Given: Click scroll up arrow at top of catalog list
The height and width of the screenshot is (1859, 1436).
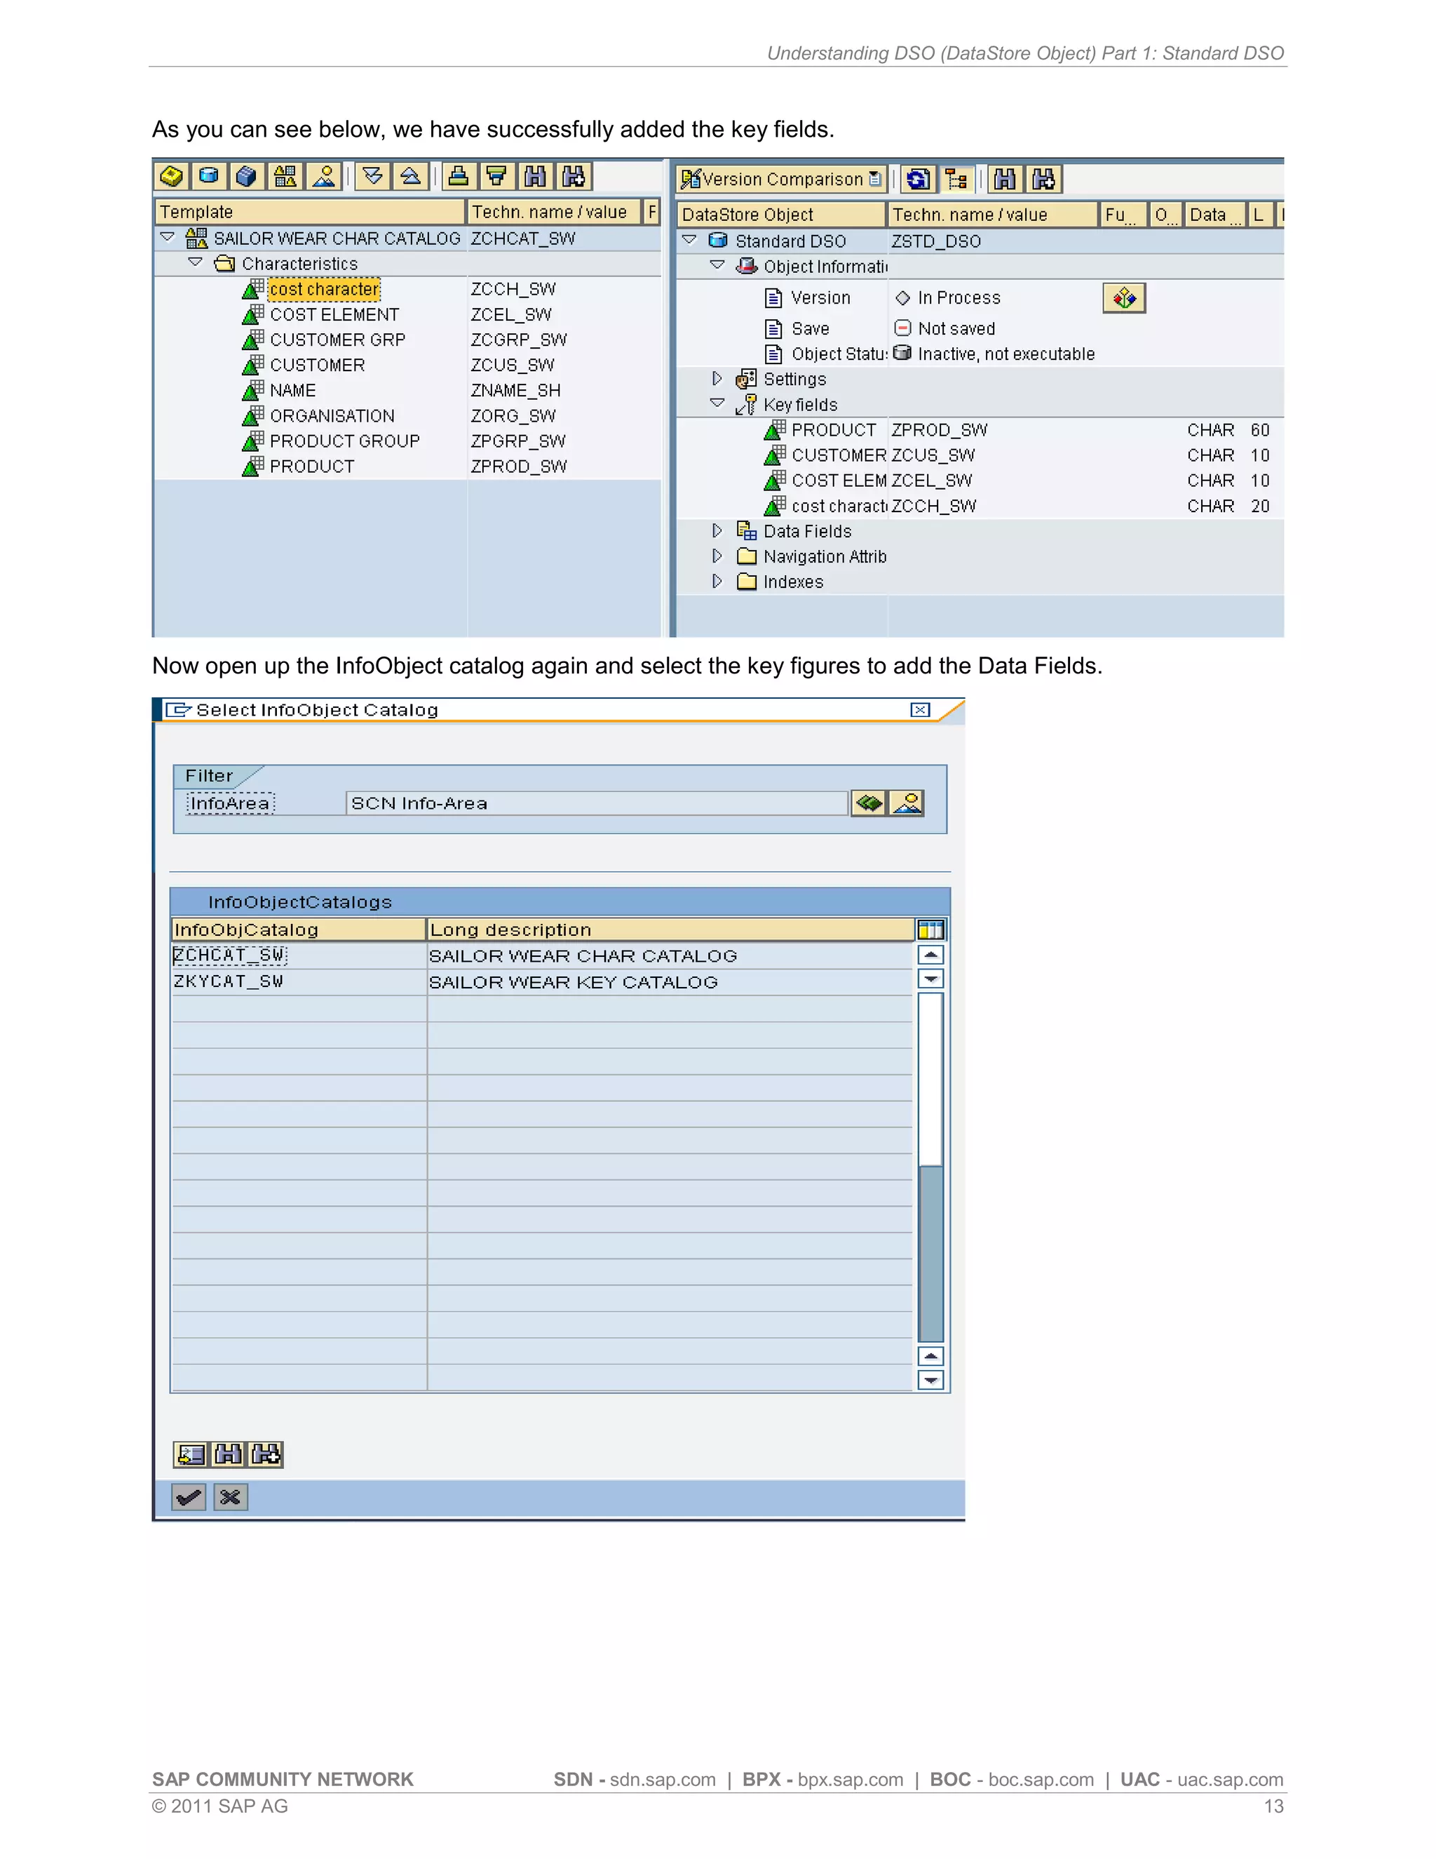Looking at the screenshot, I should (x=932, y=955).
